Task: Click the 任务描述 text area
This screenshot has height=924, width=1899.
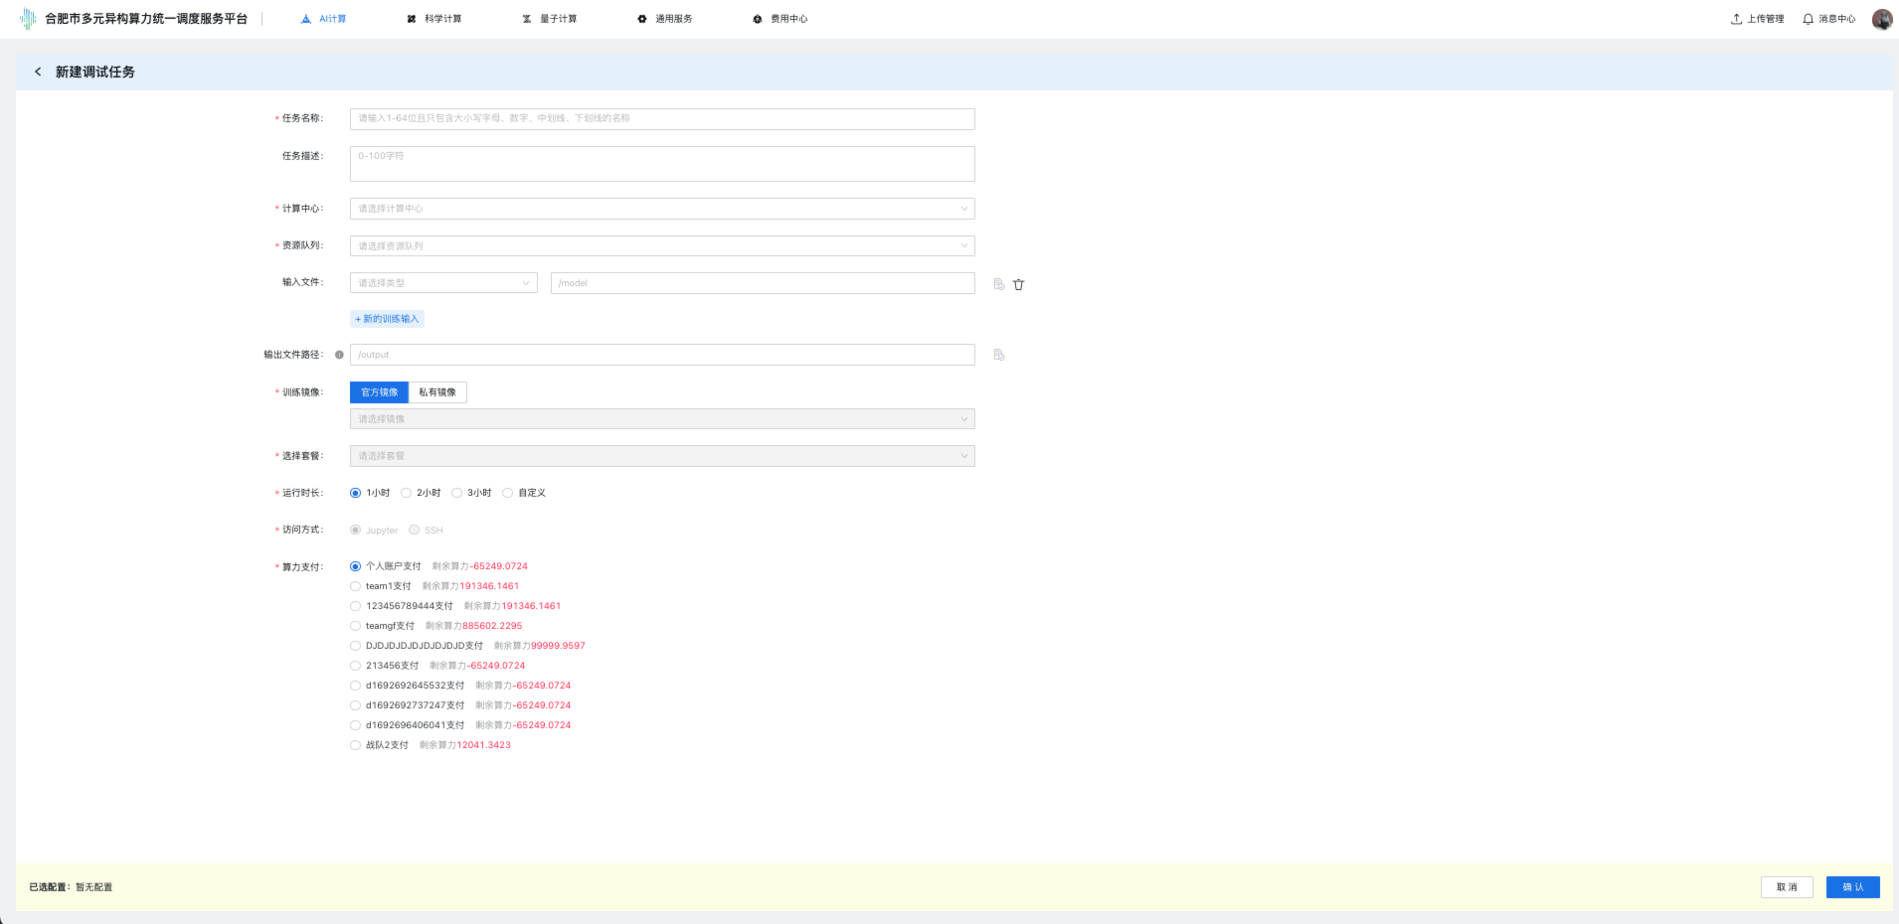Action: 662,164
